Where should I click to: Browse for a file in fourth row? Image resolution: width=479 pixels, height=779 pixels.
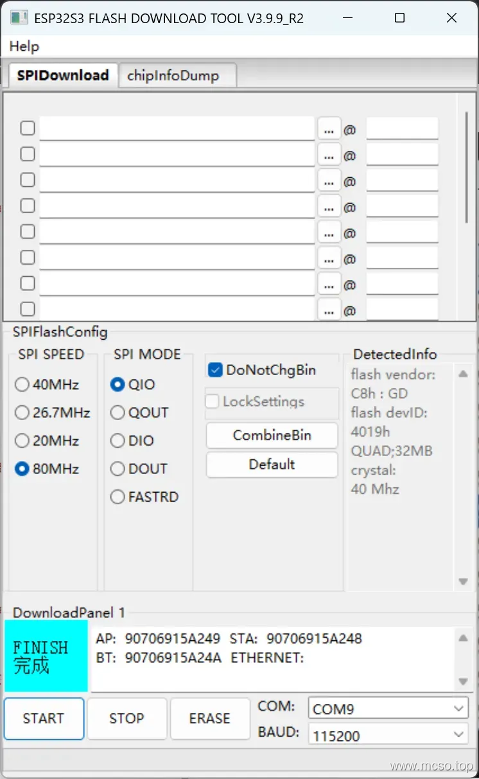click(329, 206)
